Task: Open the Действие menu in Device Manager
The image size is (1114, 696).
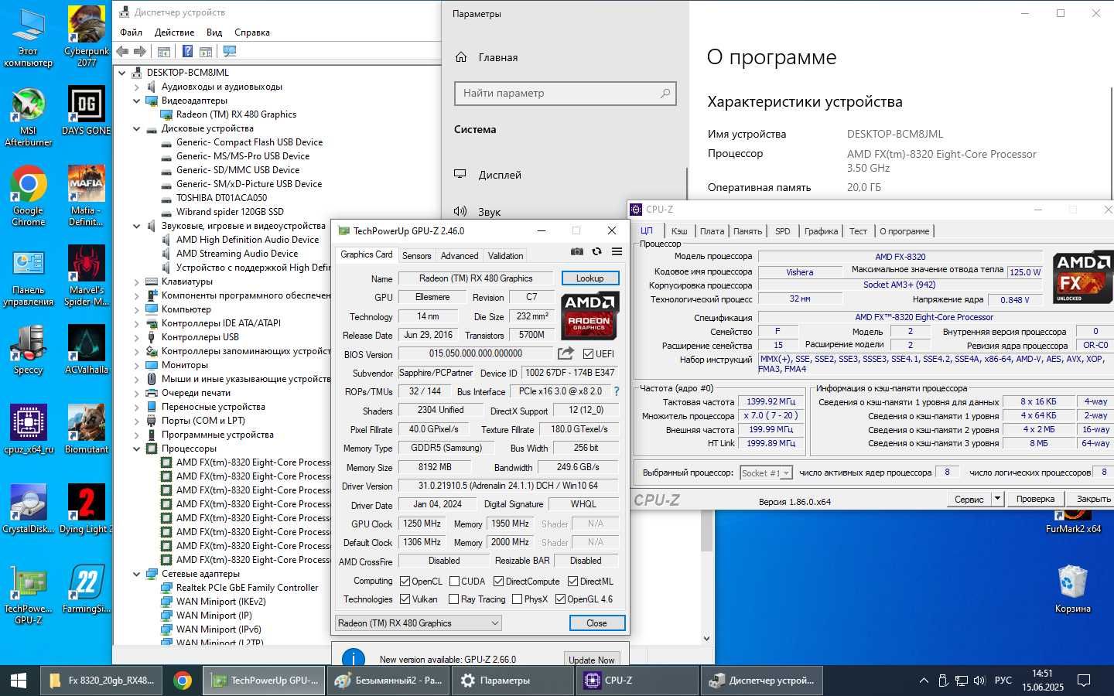Action: [x=174, y=32]
